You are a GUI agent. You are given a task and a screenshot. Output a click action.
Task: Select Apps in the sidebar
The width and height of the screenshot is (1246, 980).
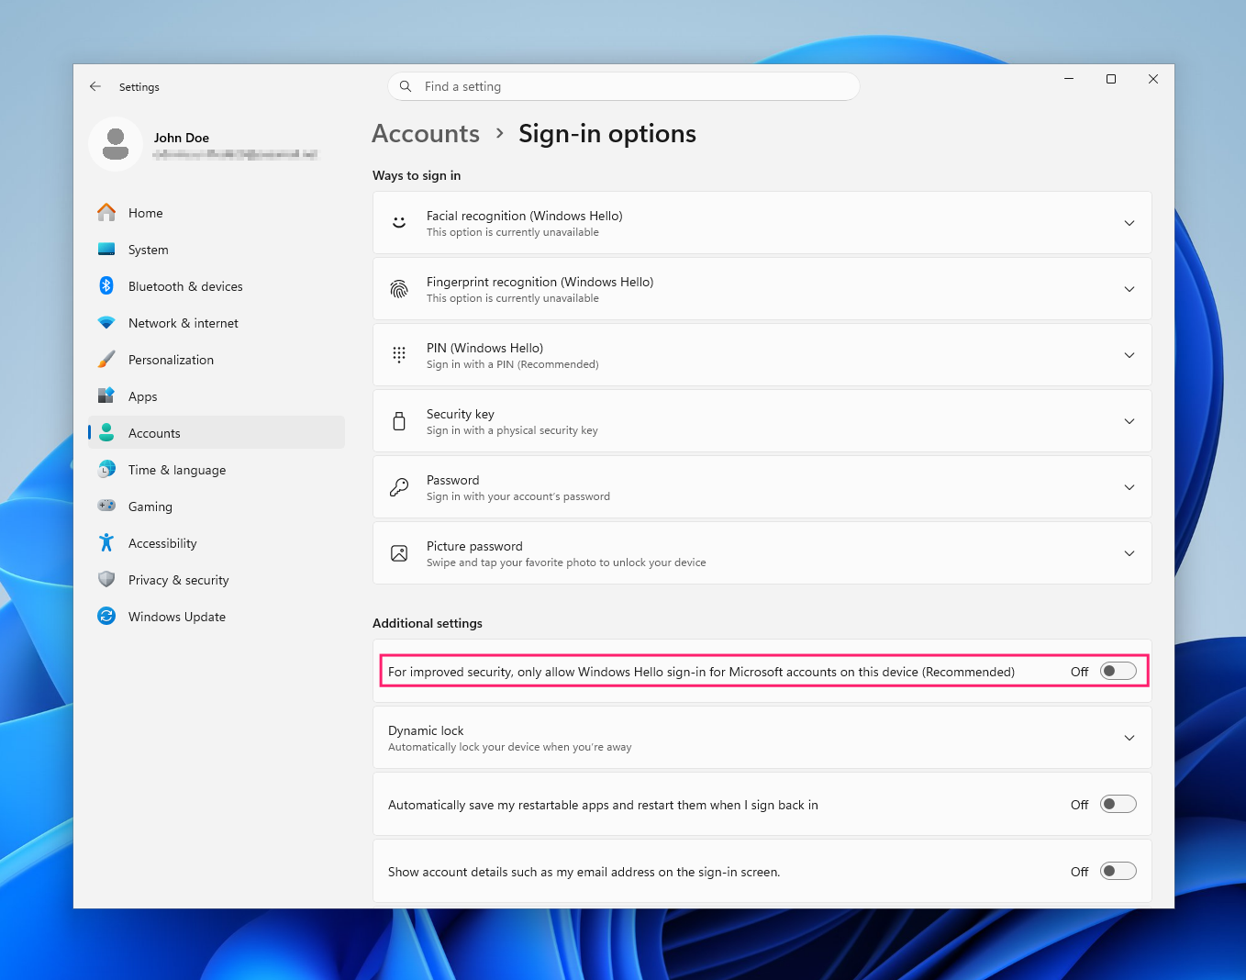pos(217,396)
